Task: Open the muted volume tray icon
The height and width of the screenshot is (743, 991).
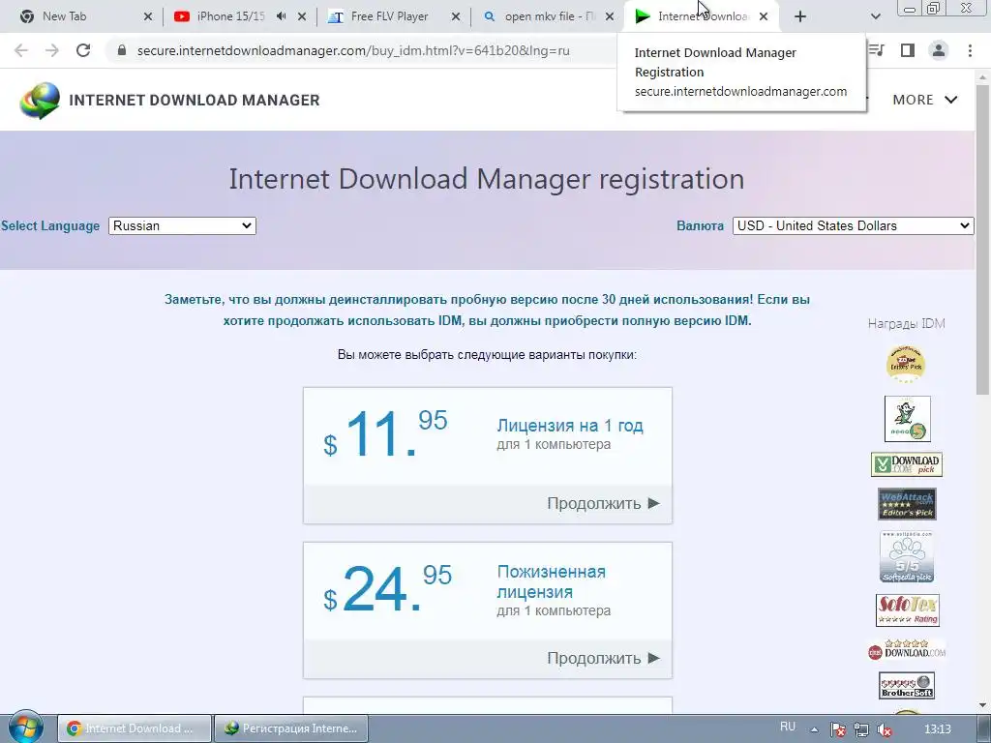Action: point(885,729)
